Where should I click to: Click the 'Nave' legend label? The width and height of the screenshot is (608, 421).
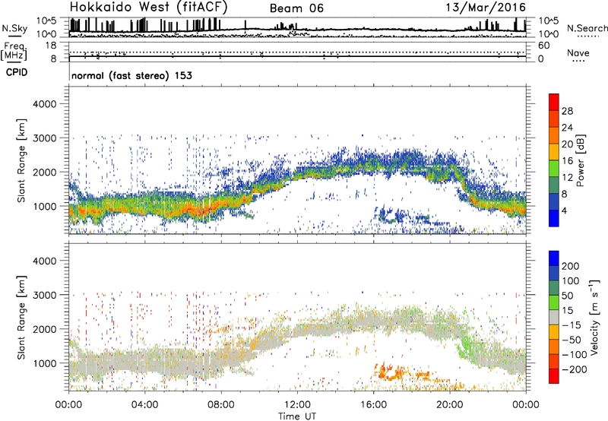[578, 53]
